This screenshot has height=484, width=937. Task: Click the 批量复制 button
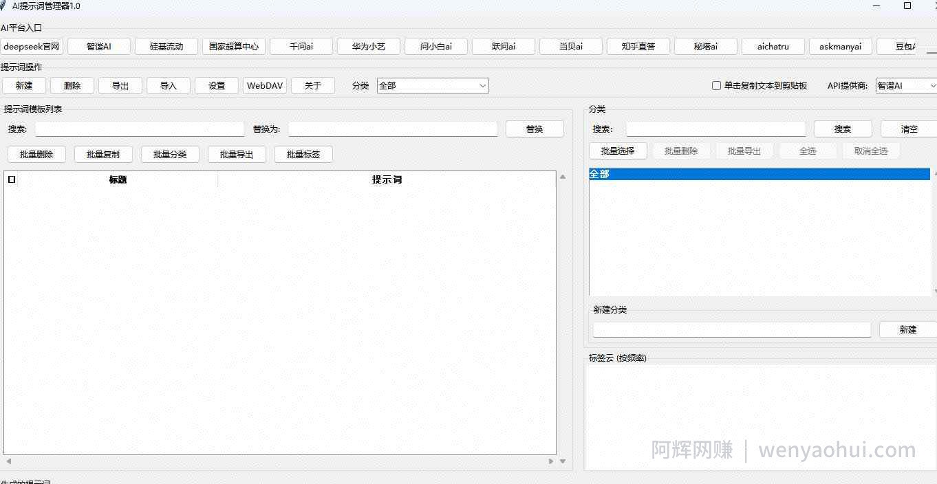pos(103,155)
